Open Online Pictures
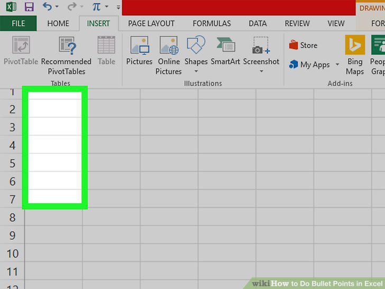385x289 pixels. [x=169, y=55]
